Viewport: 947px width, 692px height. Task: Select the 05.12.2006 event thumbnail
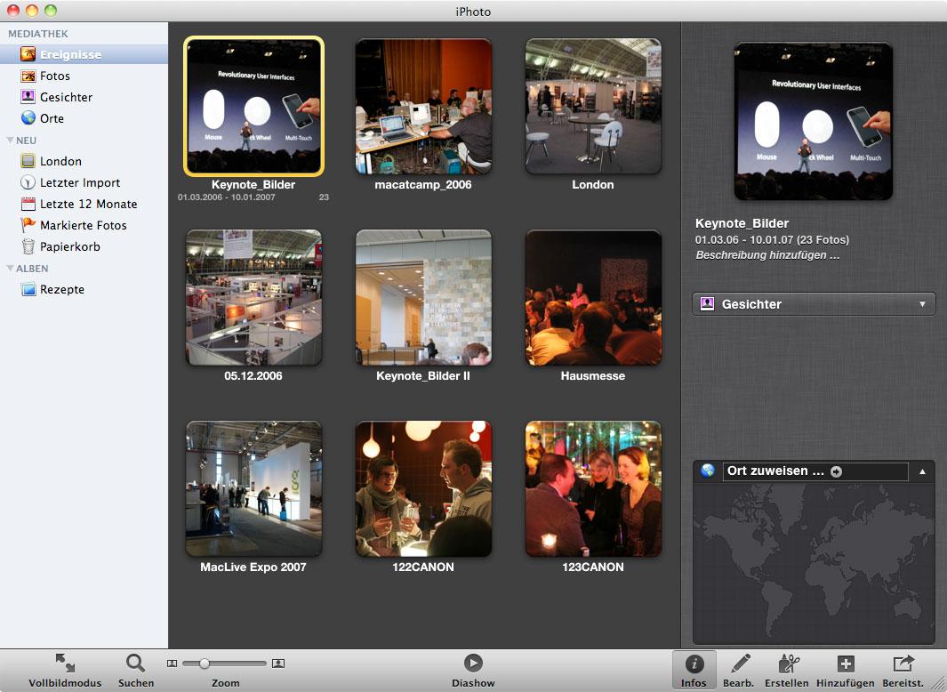click(x=253, y=297)
